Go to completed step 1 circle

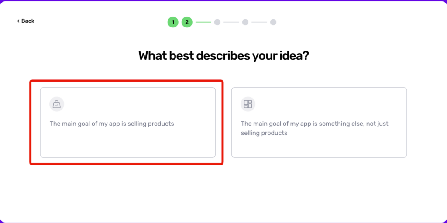click(173, 22)
